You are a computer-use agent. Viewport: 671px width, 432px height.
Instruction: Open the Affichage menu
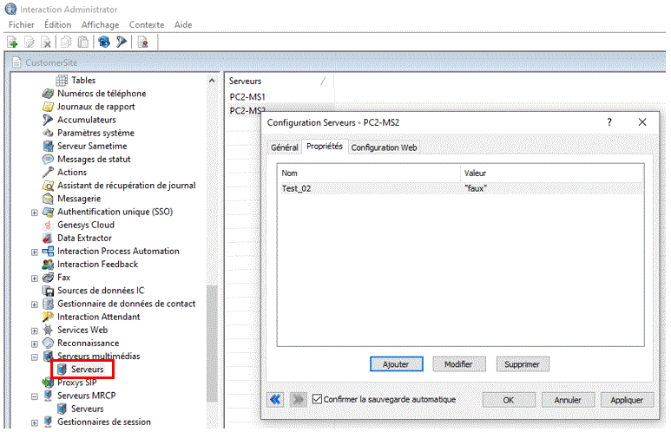coord(100,25)
